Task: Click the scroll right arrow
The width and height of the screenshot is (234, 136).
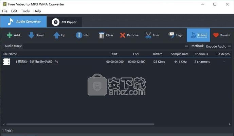Action: pyautogui.click(x=230, y=124)
